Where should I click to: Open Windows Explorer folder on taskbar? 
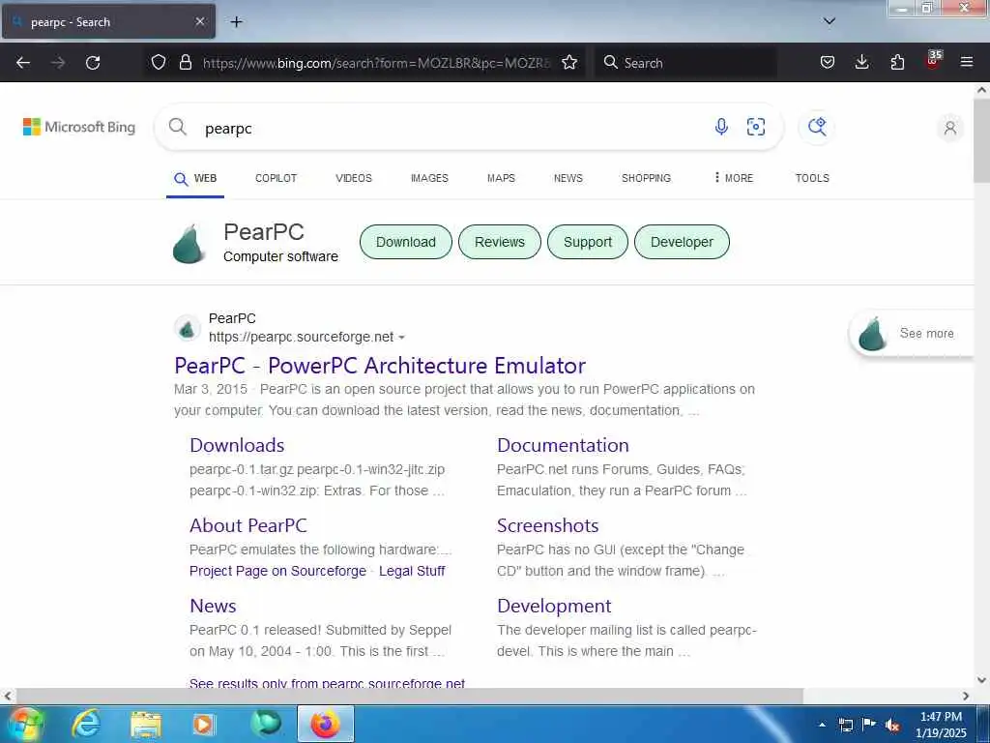[146, 724]
